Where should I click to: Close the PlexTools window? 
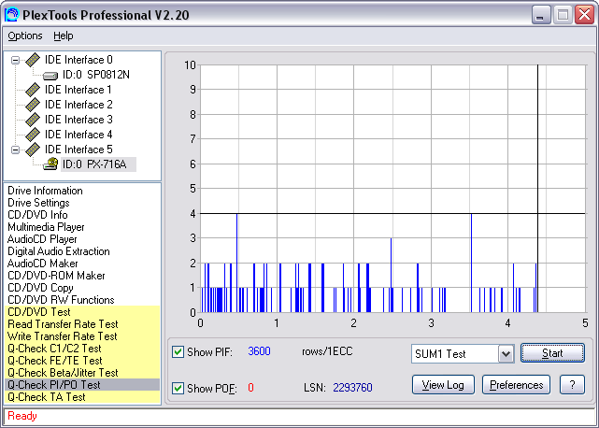pos(584,15)
